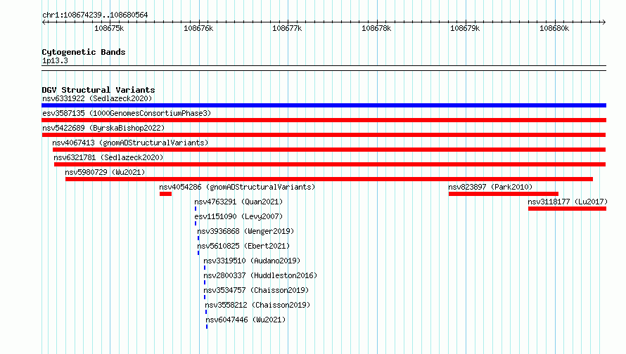Image resolution: width=626 pixels, height=354 pixels.
Task: Select the blue nsv6331922 variant bar
Action: pyautogui.click(x=324, y=105)
